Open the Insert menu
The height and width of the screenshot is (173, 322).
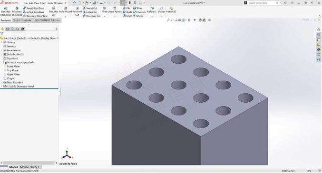(43, 3)
